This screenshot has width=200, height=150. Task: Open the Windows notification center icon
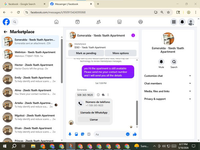coord(194,146)
